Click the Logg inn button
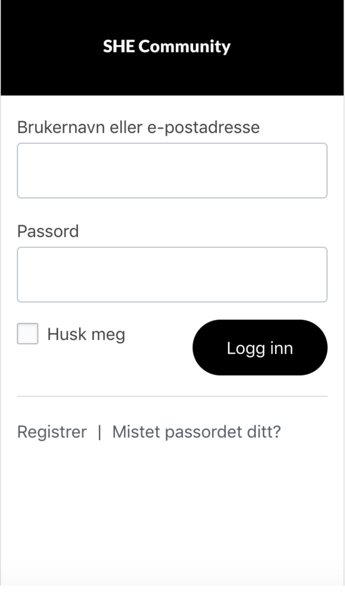Image resolution: width=345 pixels, height=614 pixels. point(260,347)
